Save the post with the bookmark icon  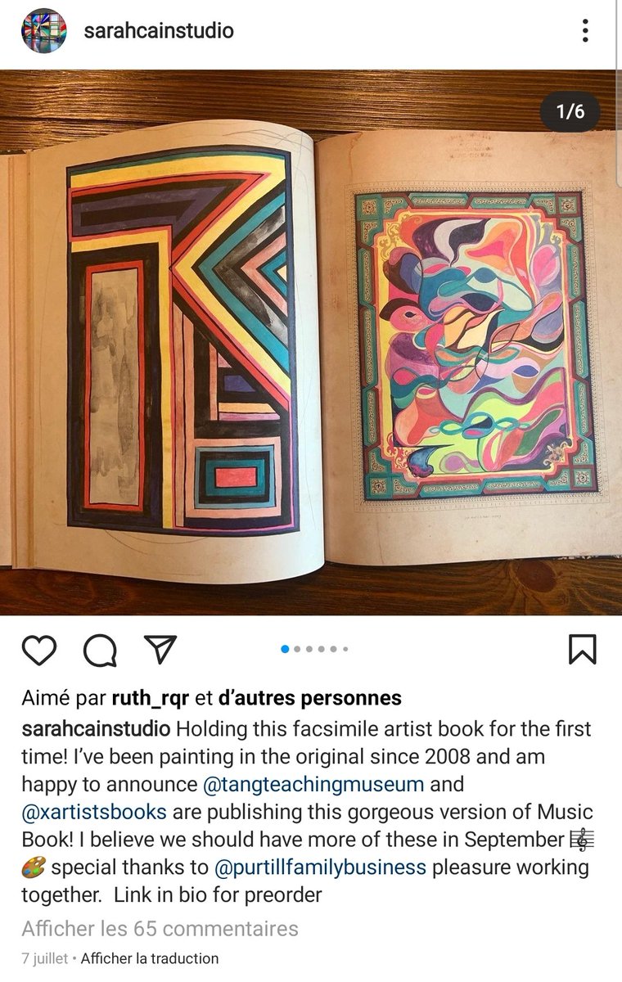point(582,650)
